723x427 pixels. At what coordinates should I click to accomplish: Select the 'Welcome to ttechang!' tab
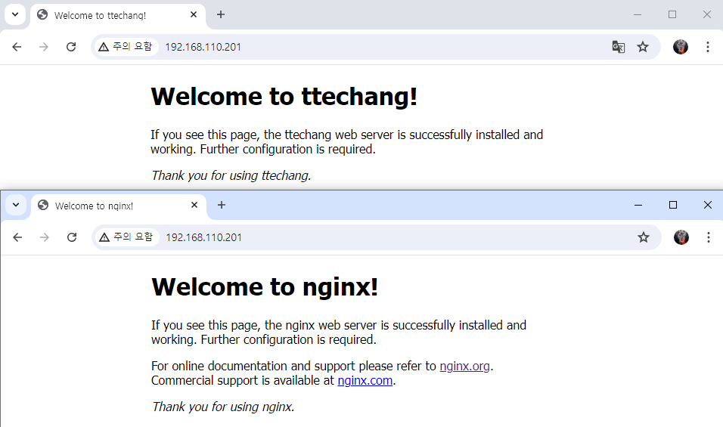(117, 16)
